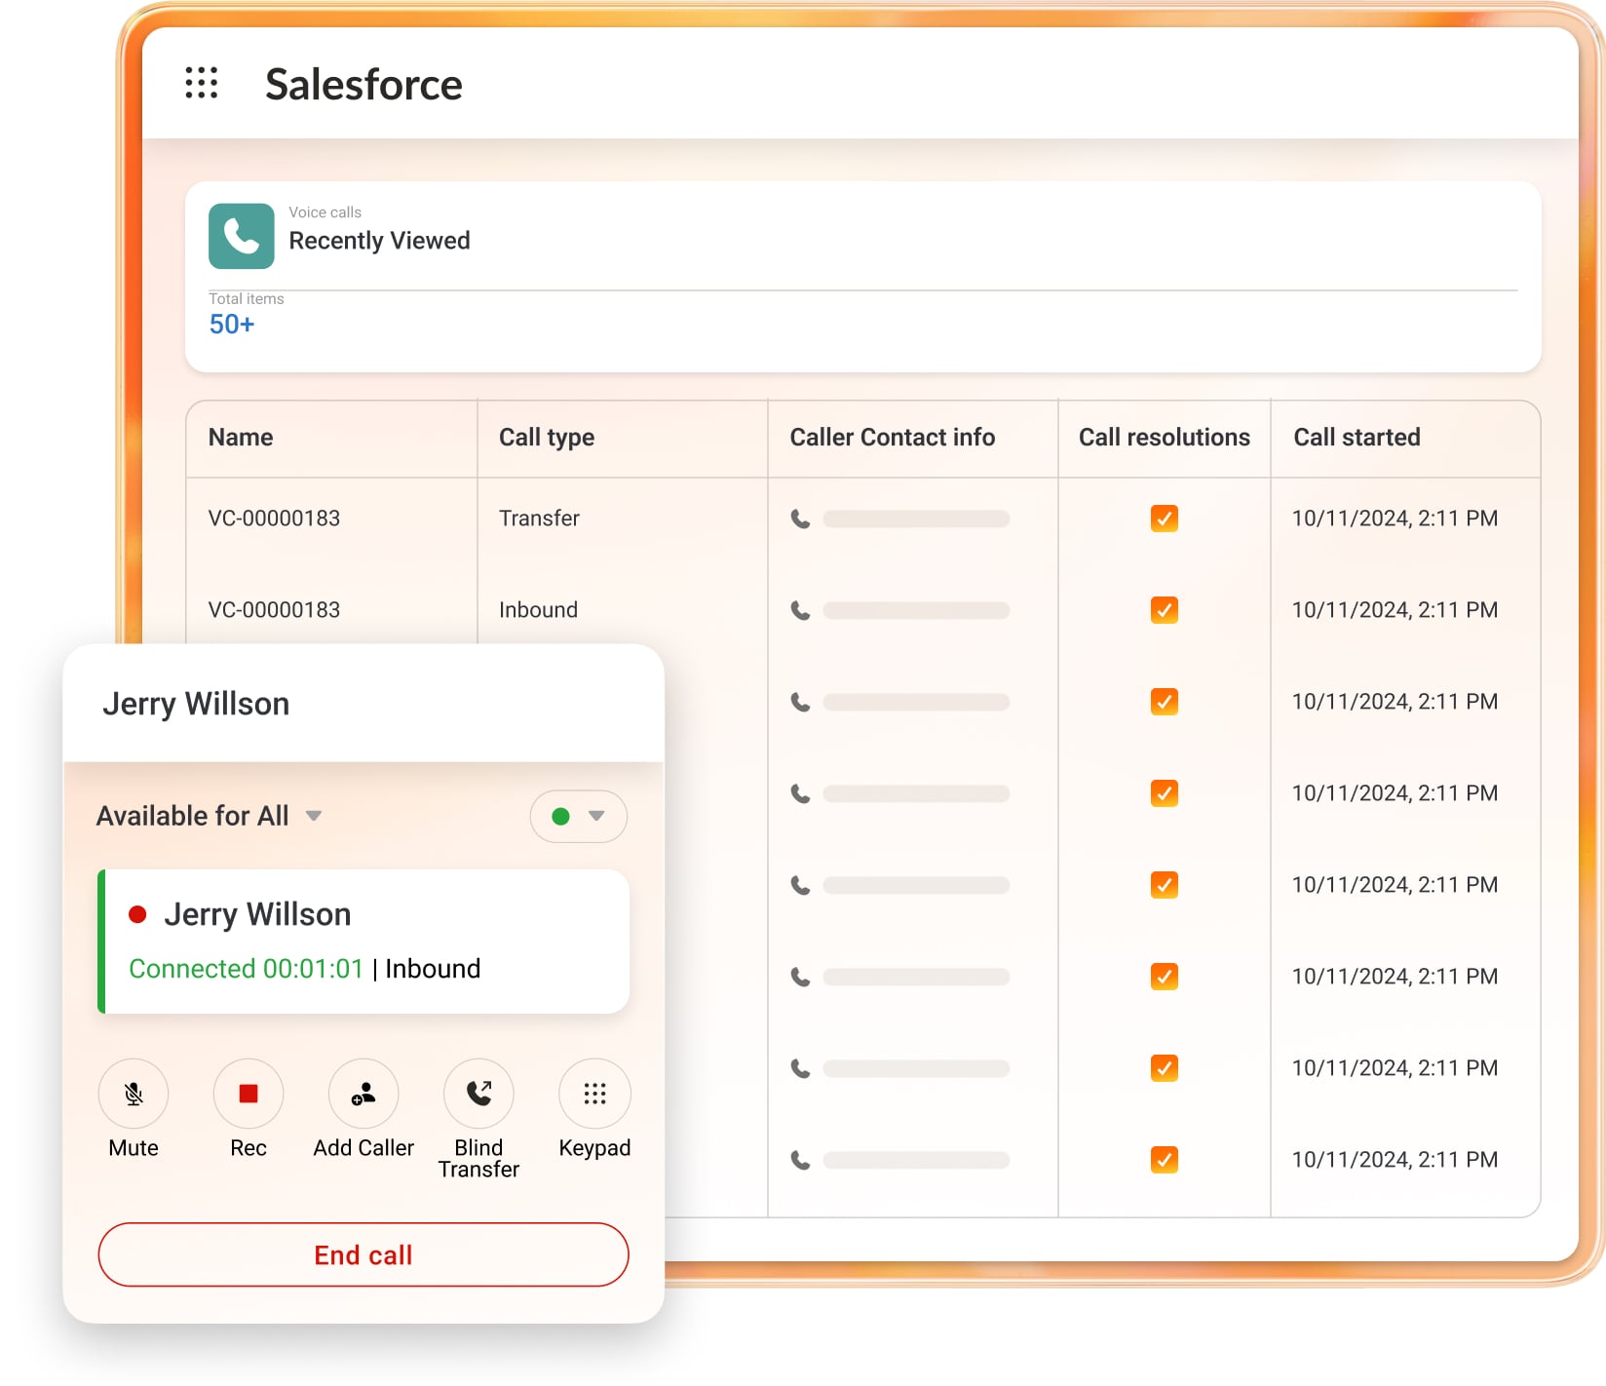Select the Jerry Willson connected call card
The width and height of the screenshot is (1606, 1386).
pyautogui.click(x=364, y=942)
